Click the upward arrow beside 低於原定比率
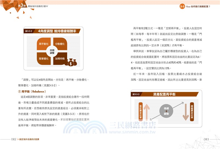The width and height of the screenshot is (220, 149). tap(147, 112)
